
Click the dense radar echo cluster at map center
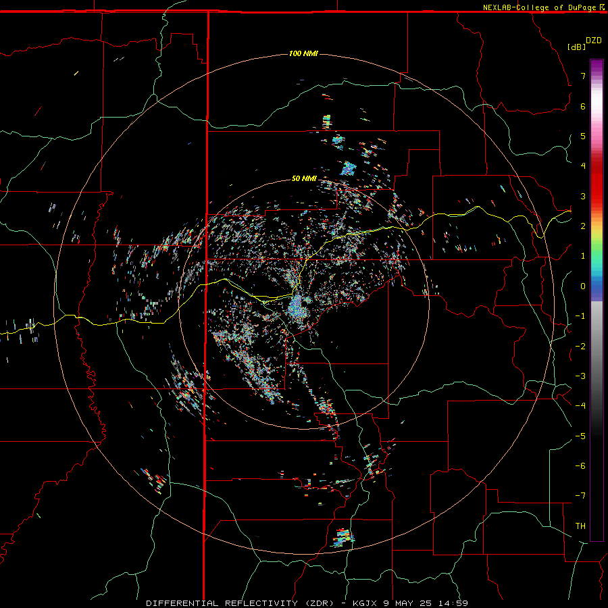coord(298,307)
